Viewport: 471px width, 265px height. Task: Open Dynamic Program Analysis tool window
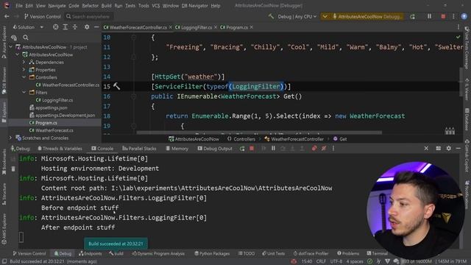pyautogui.click(x=158, y=253)
